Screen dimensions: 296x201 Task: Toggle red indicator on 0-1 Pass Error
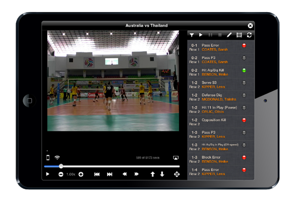pos(244,45)
